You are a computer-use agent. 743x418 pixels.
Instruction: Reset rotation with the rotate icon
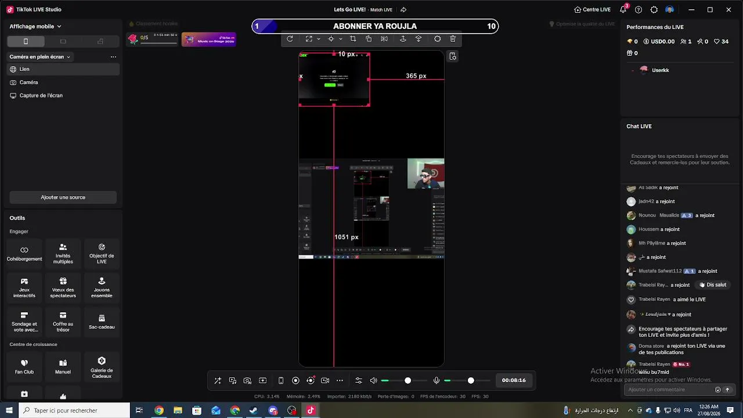290,39
